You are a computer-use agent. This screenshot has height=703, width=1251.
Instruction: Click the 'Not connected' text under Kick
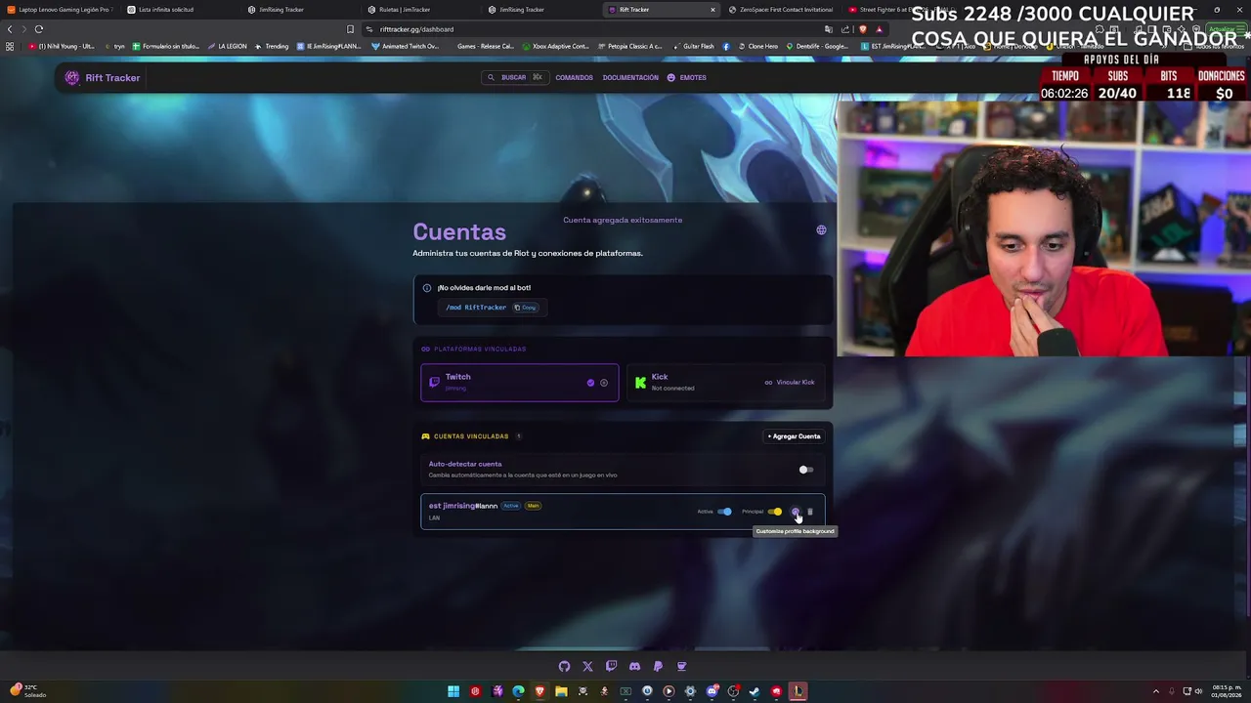673,389
